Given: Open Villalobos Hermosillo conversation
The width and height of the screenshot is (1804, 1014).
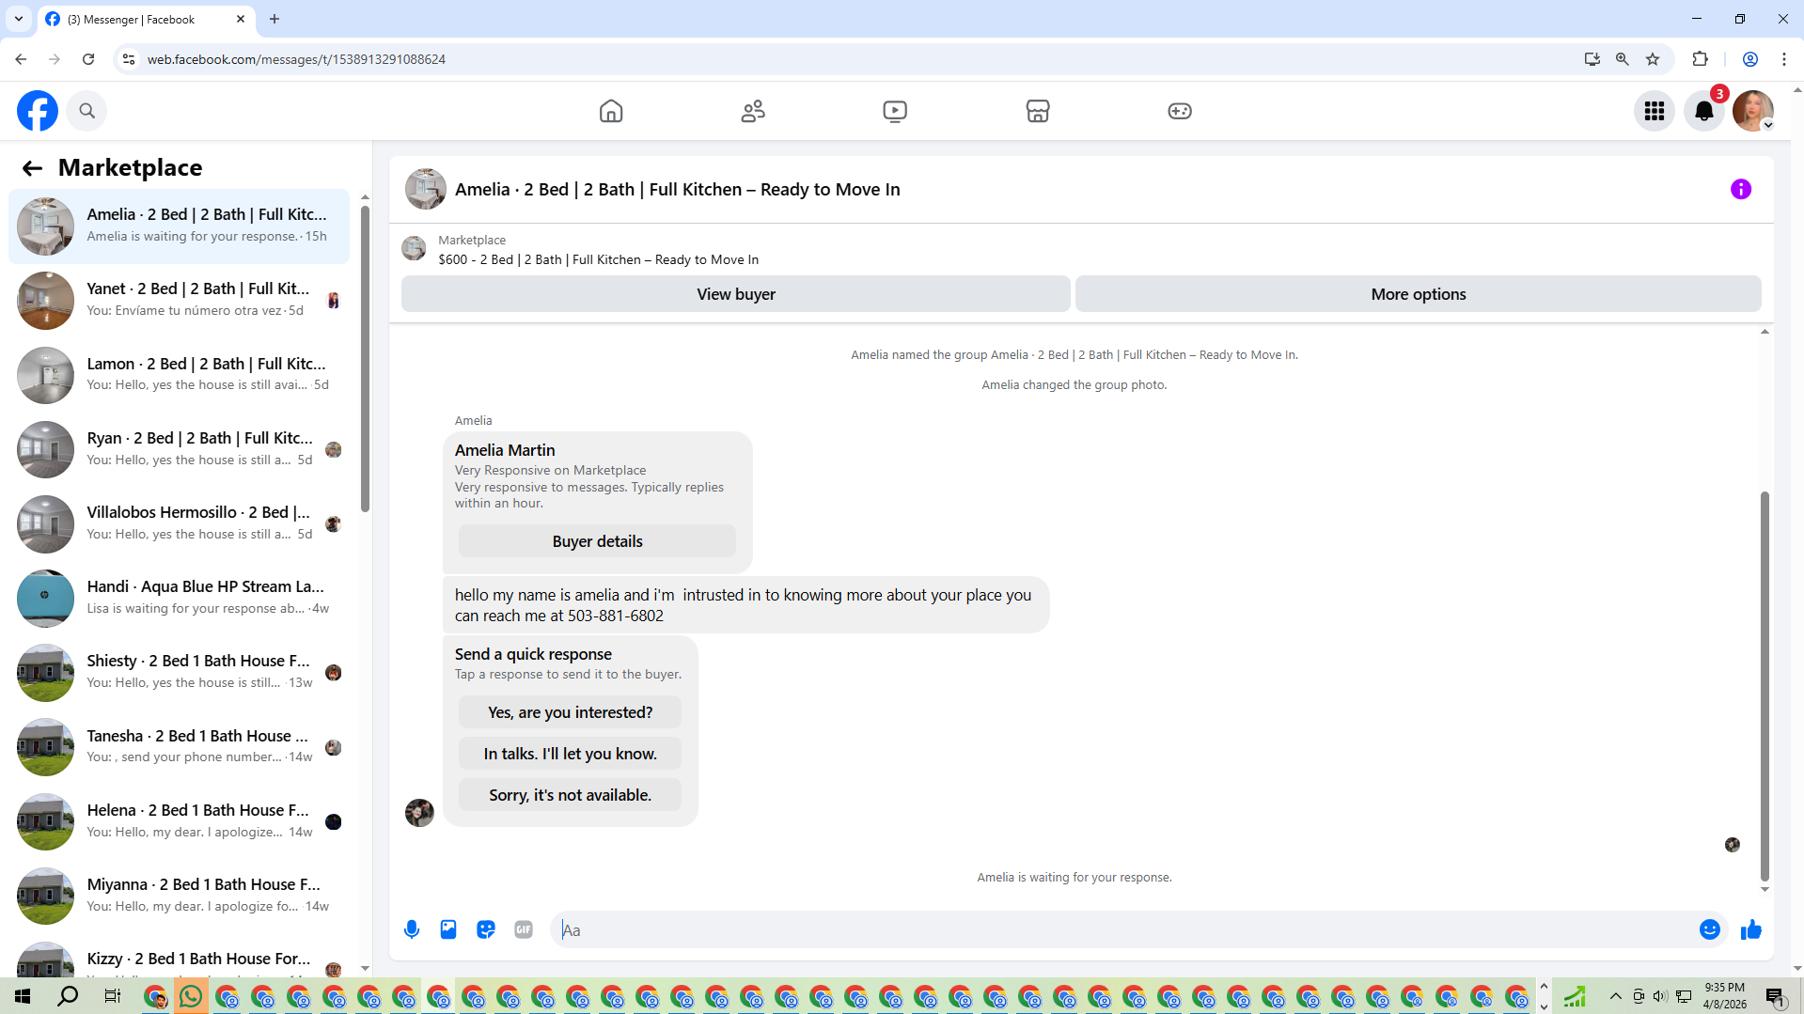Looking at the screenshot, I should pos(179,523).
